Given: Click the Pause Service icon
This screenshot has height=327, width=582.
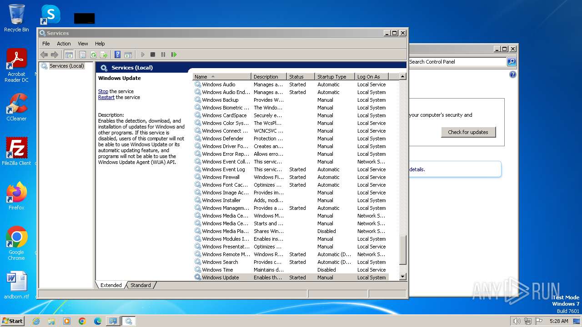Looking at the screenshot, I should point(163,54).
